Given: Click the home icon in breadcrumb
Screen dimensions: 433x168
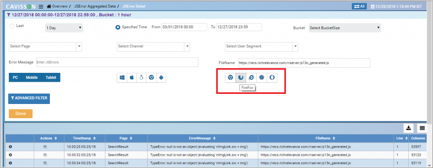Looking at the screenshot, I should 49,6.
